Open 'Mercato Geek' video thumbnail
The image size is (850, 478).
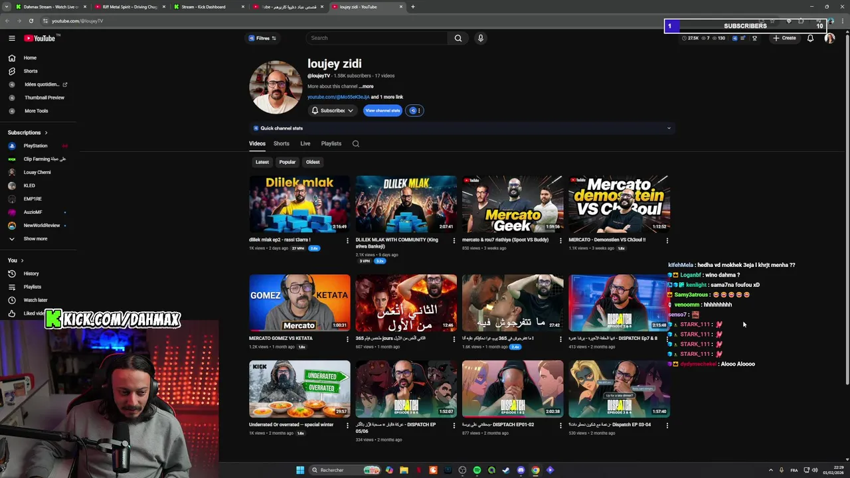[513, 204]
